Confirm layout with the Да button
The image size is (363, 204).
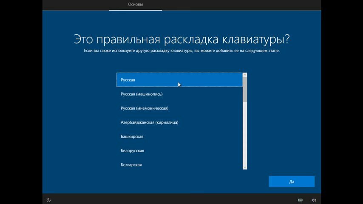292,181
